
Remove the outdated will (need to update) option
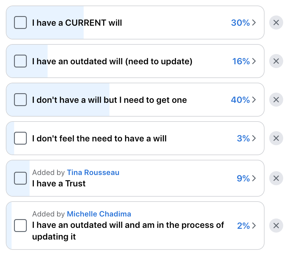click(x=276, y=61)
